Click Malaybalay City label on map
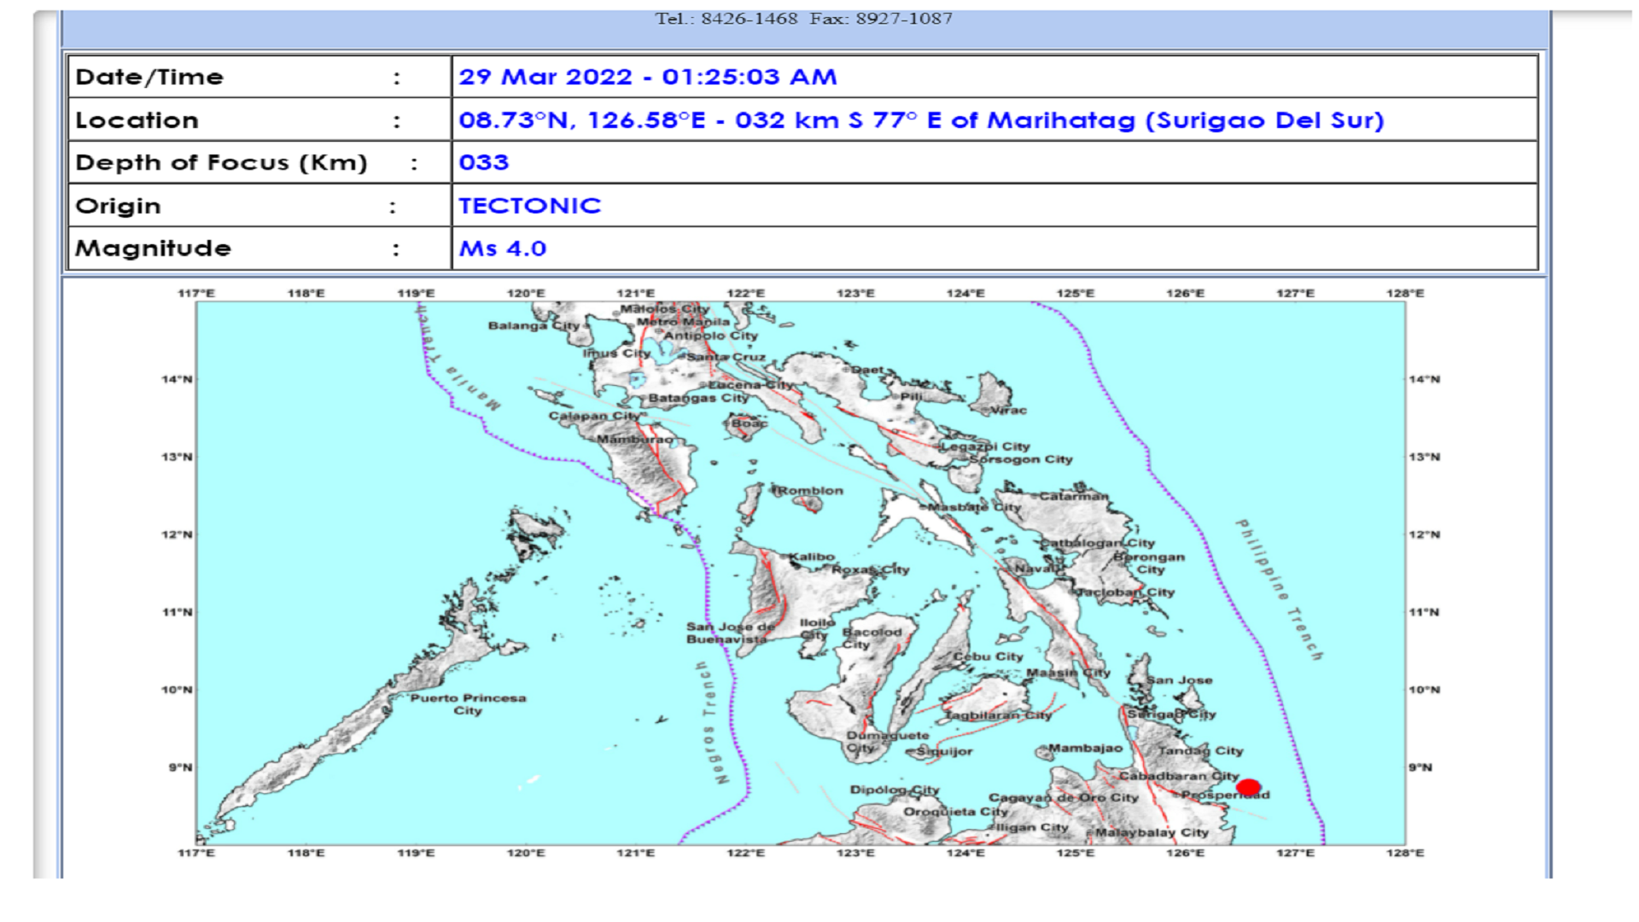 coord(1152,832)
